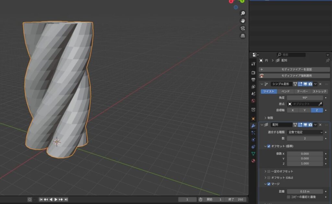This screenshot has width=332, height=204.
Task: Switch perspective/orthographic with the grid icon
Action: tap(243, 36)
